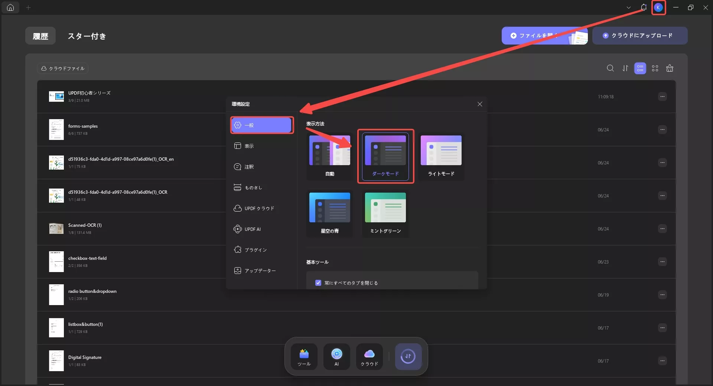The image size is (713, 386).
Task: Choose the ダークモード theme
Action: click(385, 156)
